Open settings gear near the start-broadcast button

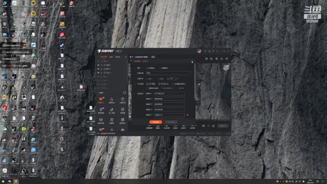(x=213, y=126)
